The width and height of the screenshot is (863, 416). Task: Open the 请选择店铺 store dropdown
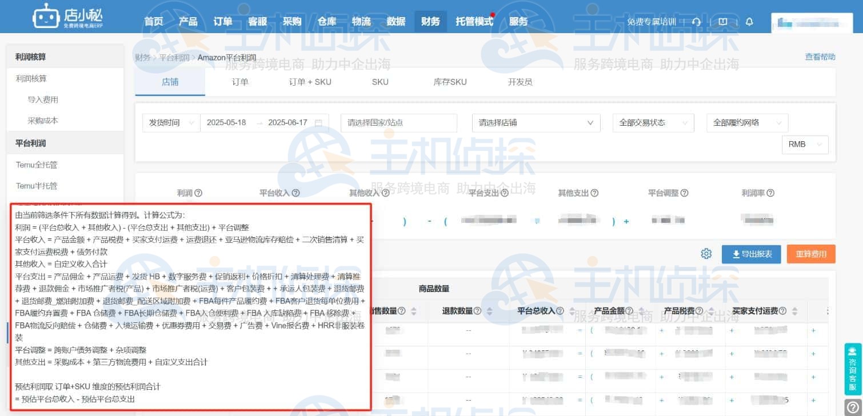(x=536, y=122)
